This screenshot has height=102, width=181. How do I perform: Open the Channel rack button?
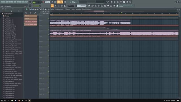[x=96, y=6]
